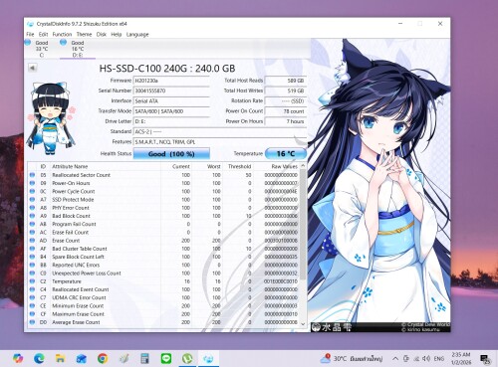Viewport: 498px width, 367px height.
Task: Click the Total Host Writes value
Action: [286, 91]
